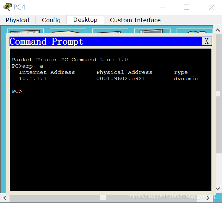This screenshot has width=222, height=203.
Task: Click the vertical scrollbar up arrow
Action: (x=217, y=30)
